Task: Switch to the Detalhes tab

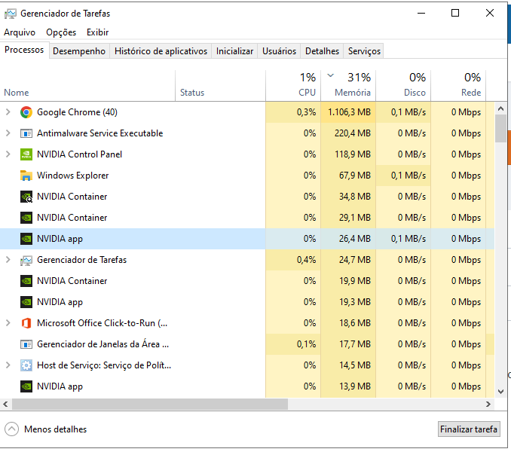Action: pos(322,51)
